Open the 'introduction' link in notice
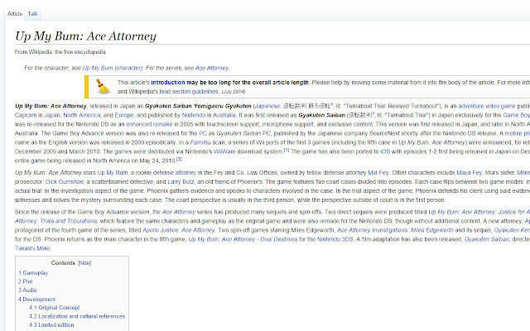 pyautogui.click(x=168, y=83)
